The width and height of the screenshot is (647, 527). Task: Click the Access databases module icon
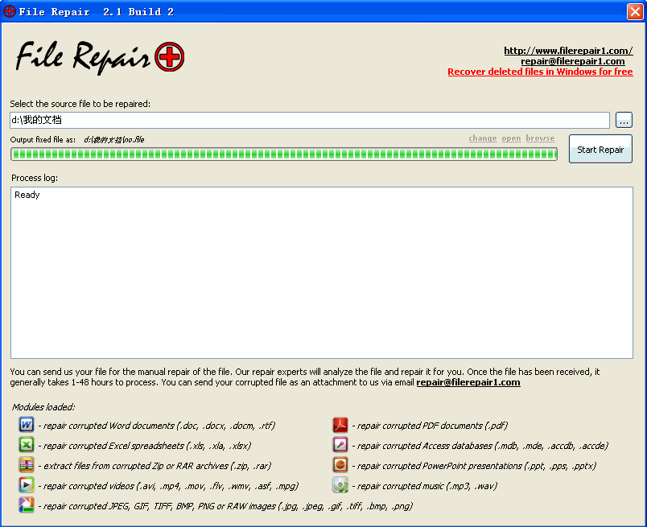[340, 444]
